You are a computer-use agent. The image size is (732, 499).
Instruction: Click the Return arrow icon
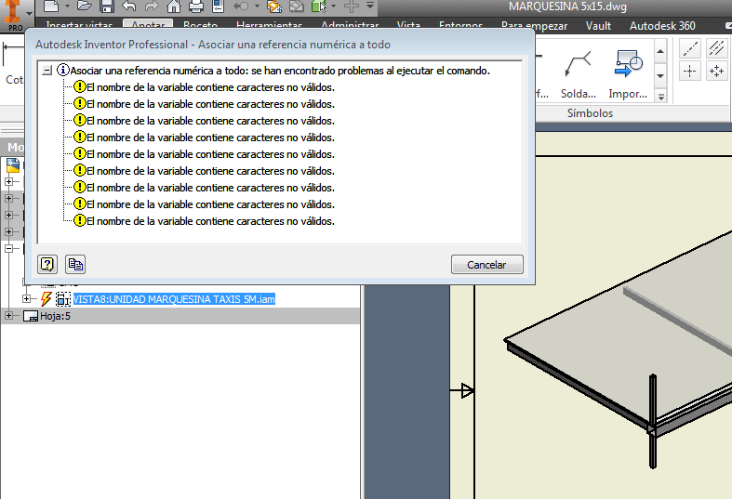pyautogui.click(x=241, y=7)
